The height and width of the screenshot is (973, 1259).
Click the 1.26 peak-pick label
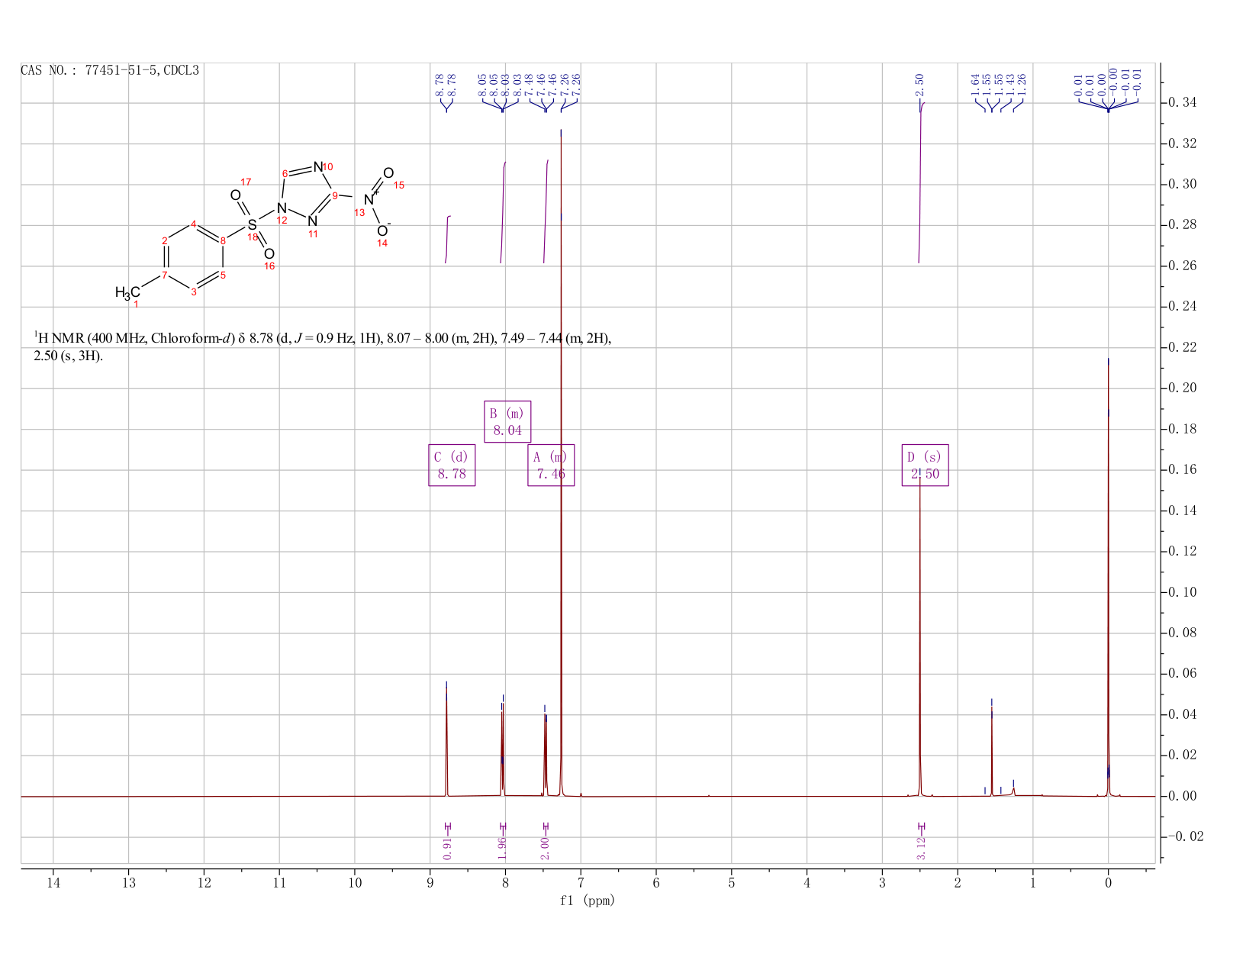tap(1022, 85)
